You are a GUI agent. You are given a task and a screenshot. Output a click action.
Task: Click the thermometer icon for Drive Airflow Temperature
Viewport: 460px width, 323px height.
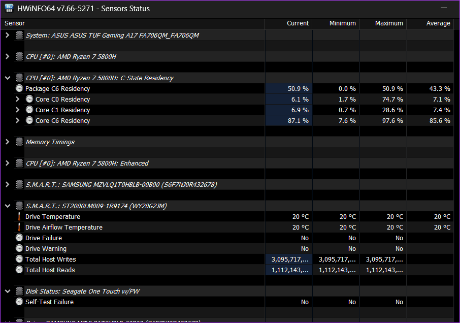point(19,228)
